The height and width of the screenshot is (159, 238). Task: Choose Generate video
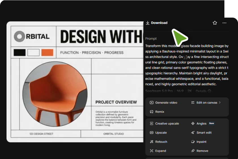tap(166, 102)
